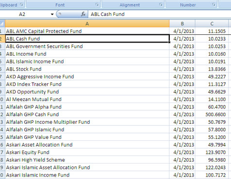The image size is (231, 179).
Task: Select cell Alfalah GHP Cash Fund
Action: (x=87, y=114)
